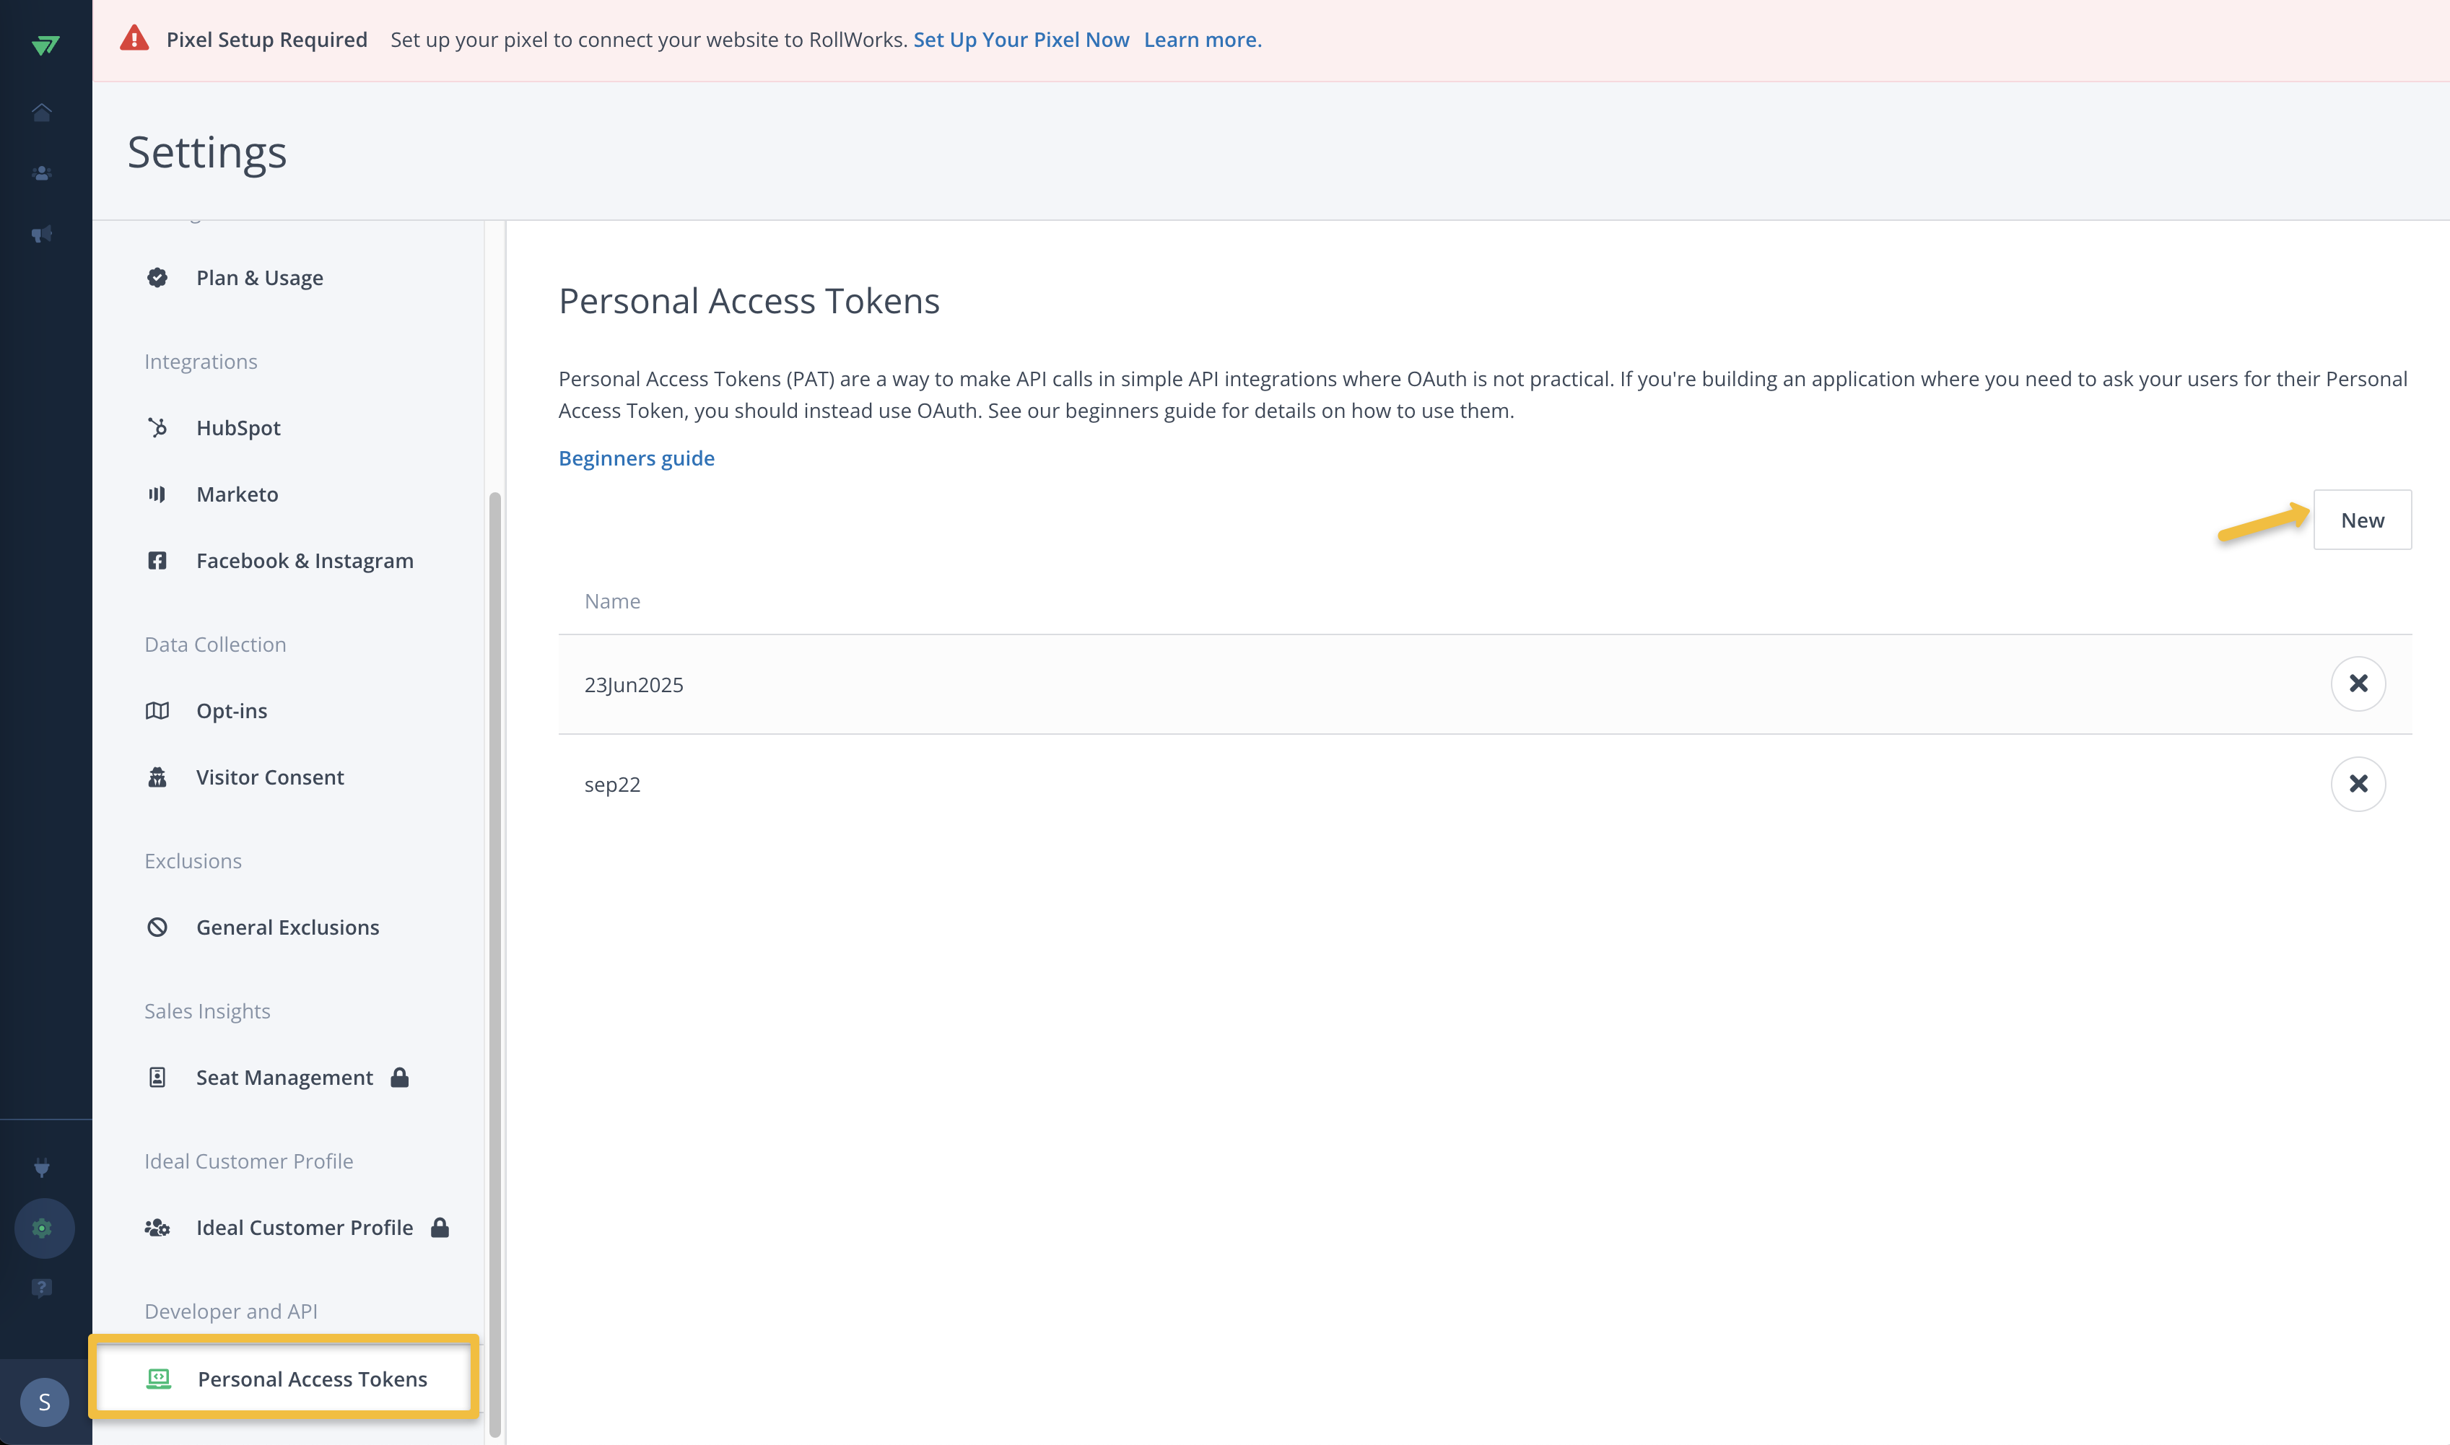The width and height of the screenshot is (2450, 1445).
Task: Remove the sep22 token
Action: pos(2358,784)
